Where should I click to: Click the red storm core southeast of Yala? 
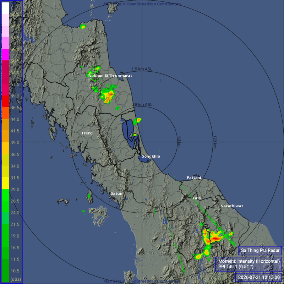tap(215, 238)
